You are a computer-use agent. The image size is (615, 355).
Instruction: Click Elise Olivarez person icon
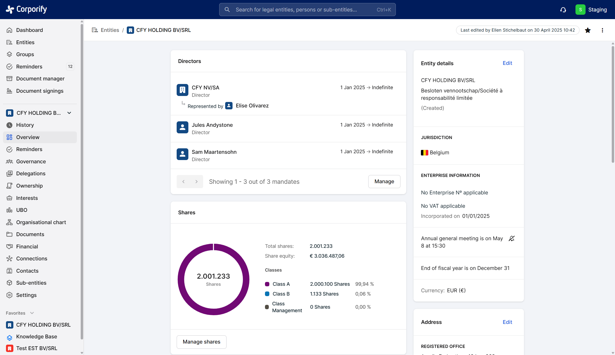229,106
